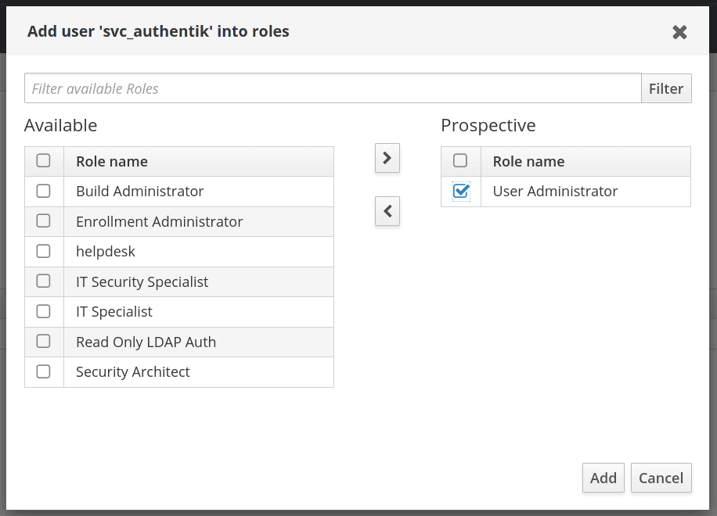Click Available table Role name header
The width and height of the screenshot is (717, 516).
(x=112, y=162)
